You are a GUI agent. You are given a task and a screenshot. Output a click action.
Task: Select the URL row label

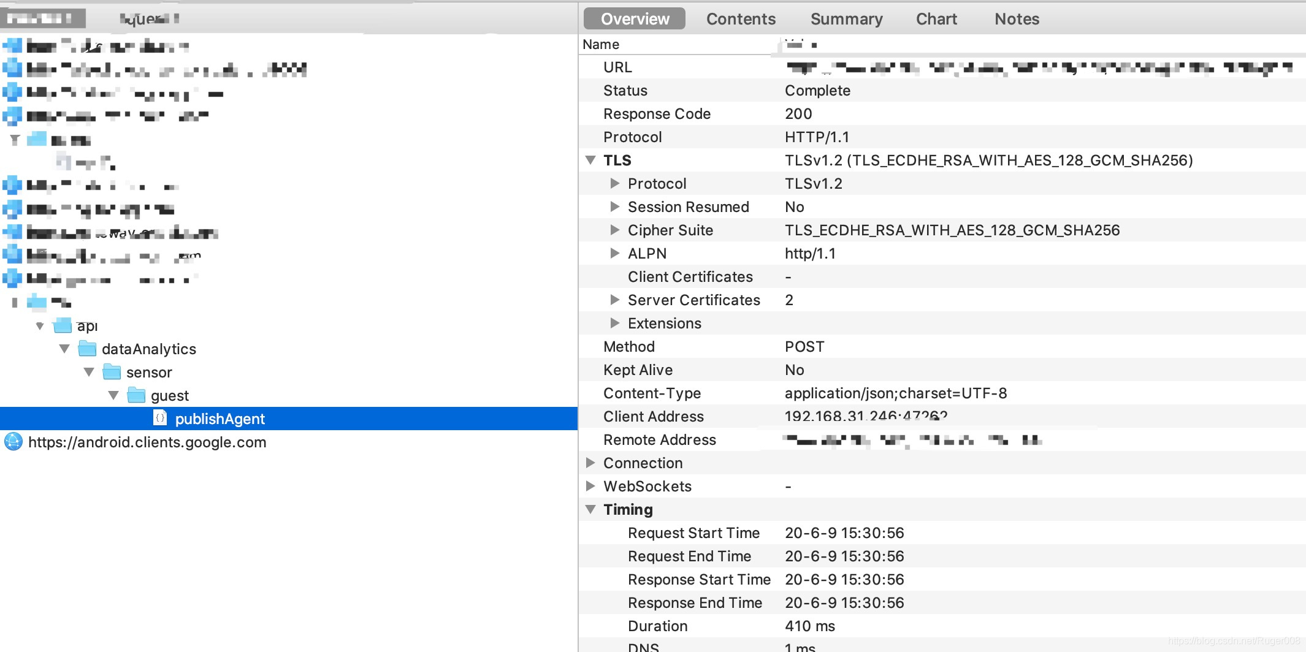pyautogui.click(x=617, y=67)
